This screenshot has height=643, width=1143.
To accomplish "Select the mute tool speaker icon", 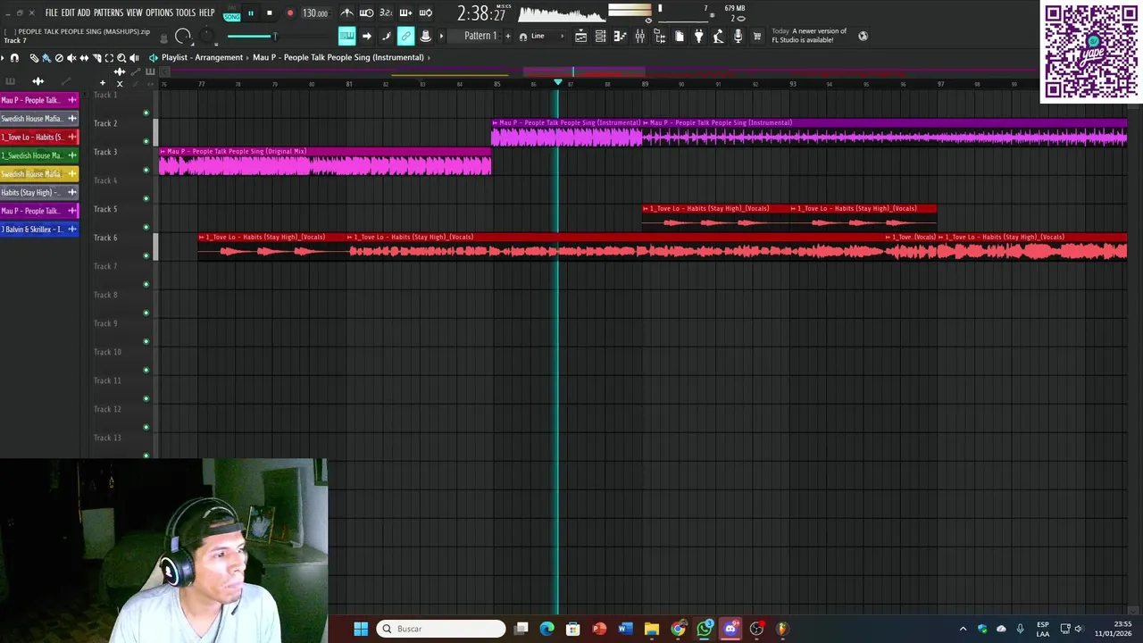I will point(71,57).
